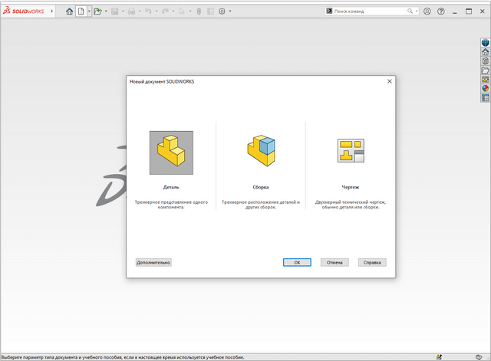Click the Open file folder toolbar icon
This screenshot has height=361, width=491.
97,11
